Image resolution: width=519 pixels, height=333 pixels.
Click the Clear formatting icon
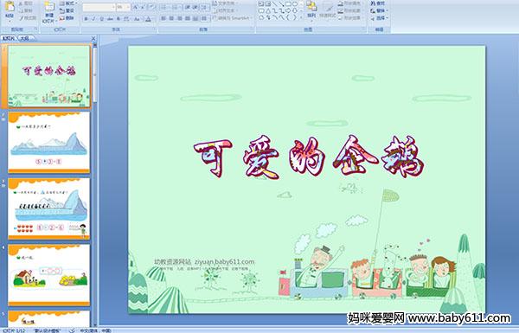click(x=152, y=7)
